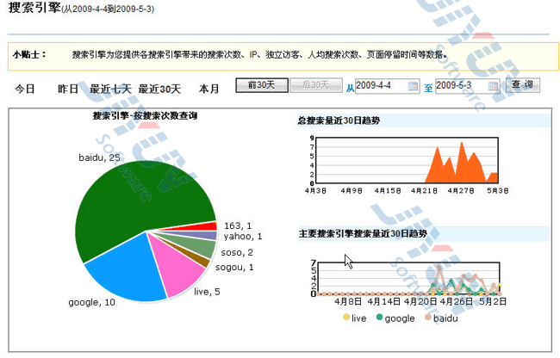Focus the end date field 2009-5-3

(x=460, y=86)
